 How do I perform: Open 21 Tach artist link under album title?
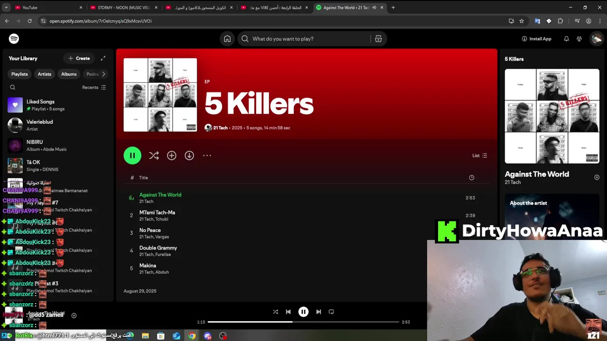[221, 128]
